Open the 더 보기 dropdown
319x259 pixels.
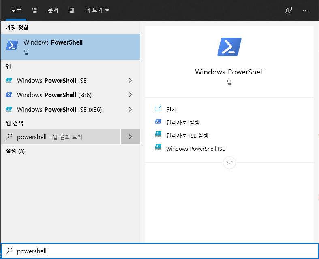coord(97,10)
